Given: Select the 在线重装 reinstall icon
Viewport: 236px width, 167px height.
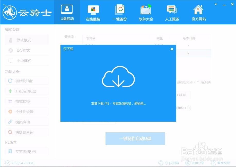Looking at the screenshot, I should [93, 12].
